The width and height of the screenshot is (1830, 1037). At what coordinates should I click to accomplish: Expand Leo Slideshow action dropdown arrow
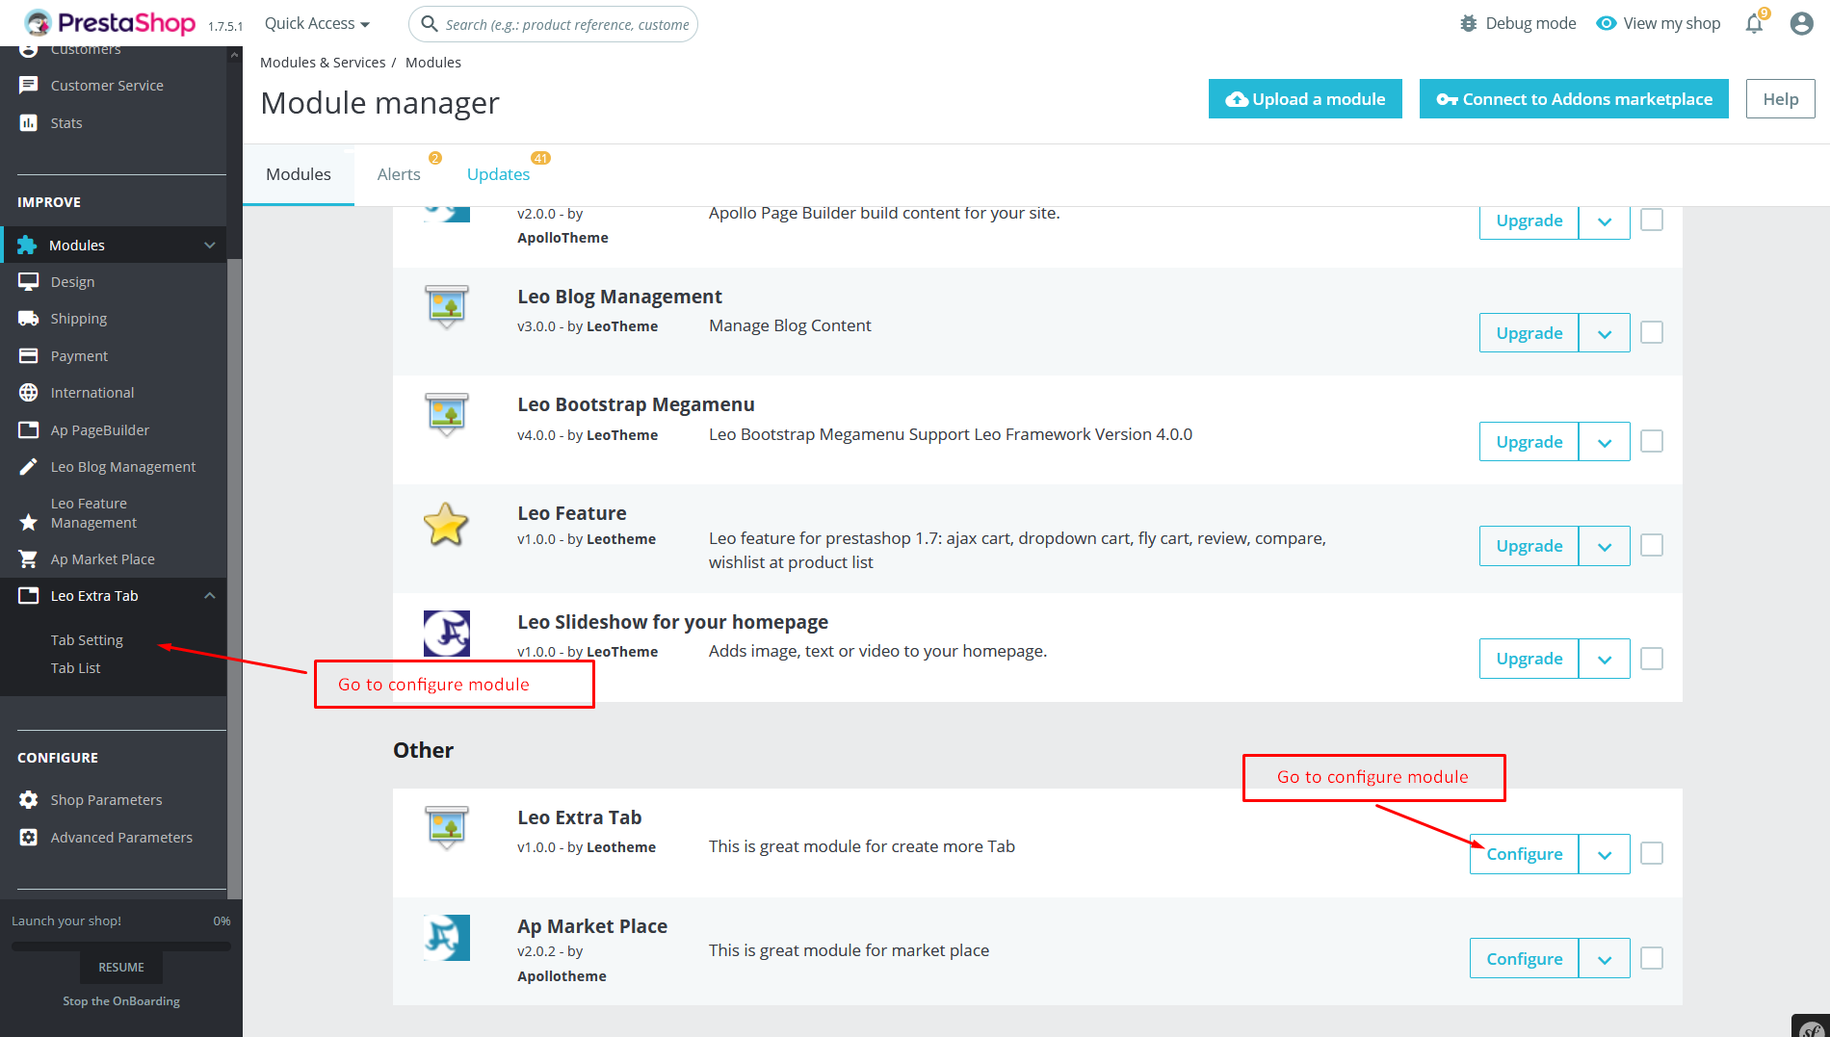pyautogui.click(x=1605, y=659)
